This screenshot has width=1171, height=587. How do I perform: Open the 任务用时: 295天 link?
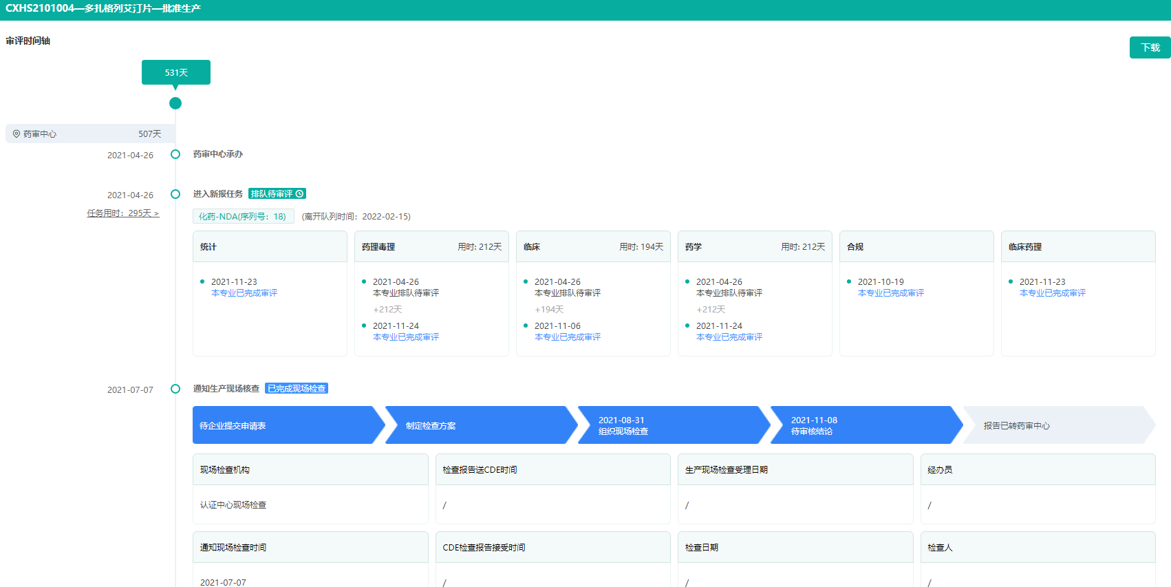(x=122, y=213)
